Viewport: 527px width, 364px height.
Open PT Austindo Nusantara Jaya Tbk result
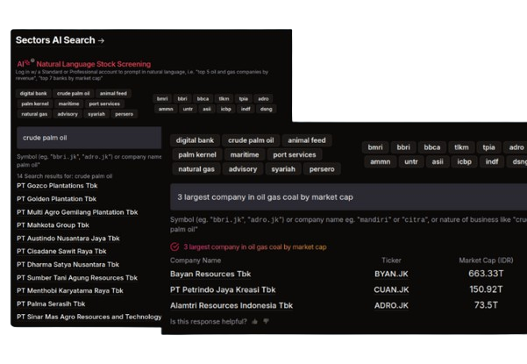pos(68,239)
